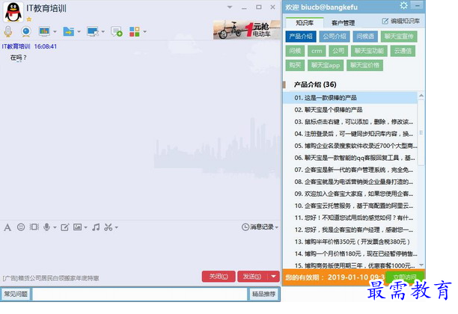Select entry 01. 这是一款很棒的产品
The width and height of the screenshot is (458, 314).
coord(350,97)
